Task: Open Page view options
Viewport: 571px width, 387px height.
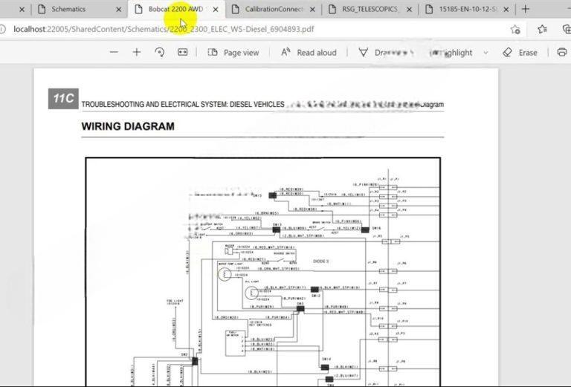Action: click(233, 53)
